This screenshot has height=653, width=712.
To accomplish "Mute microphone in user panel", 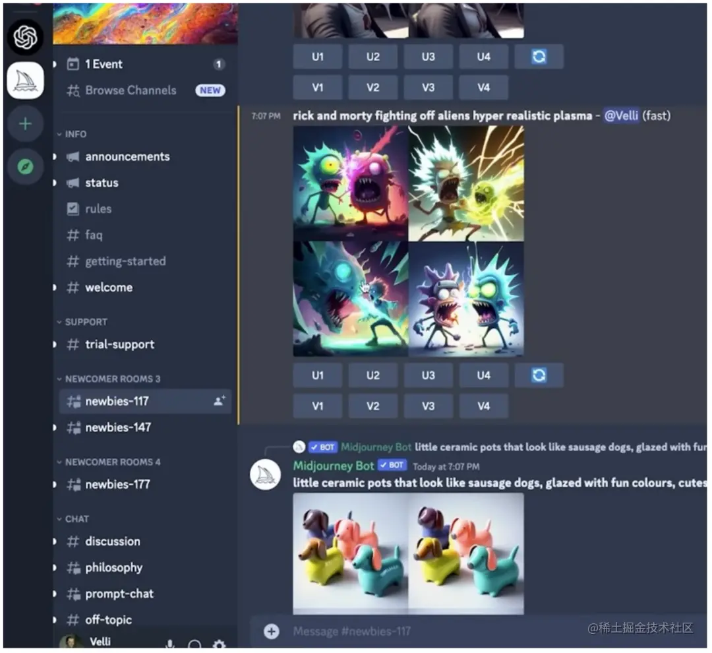I will (170, 644).
